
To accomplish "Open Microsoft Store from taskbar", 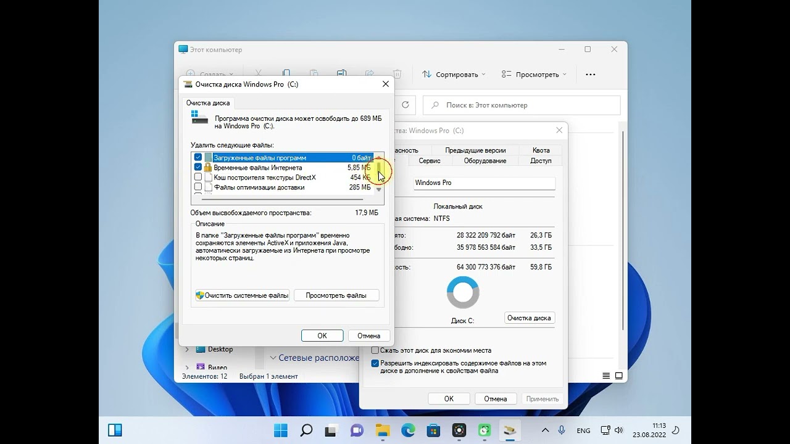I will click(x=433, y=430).
